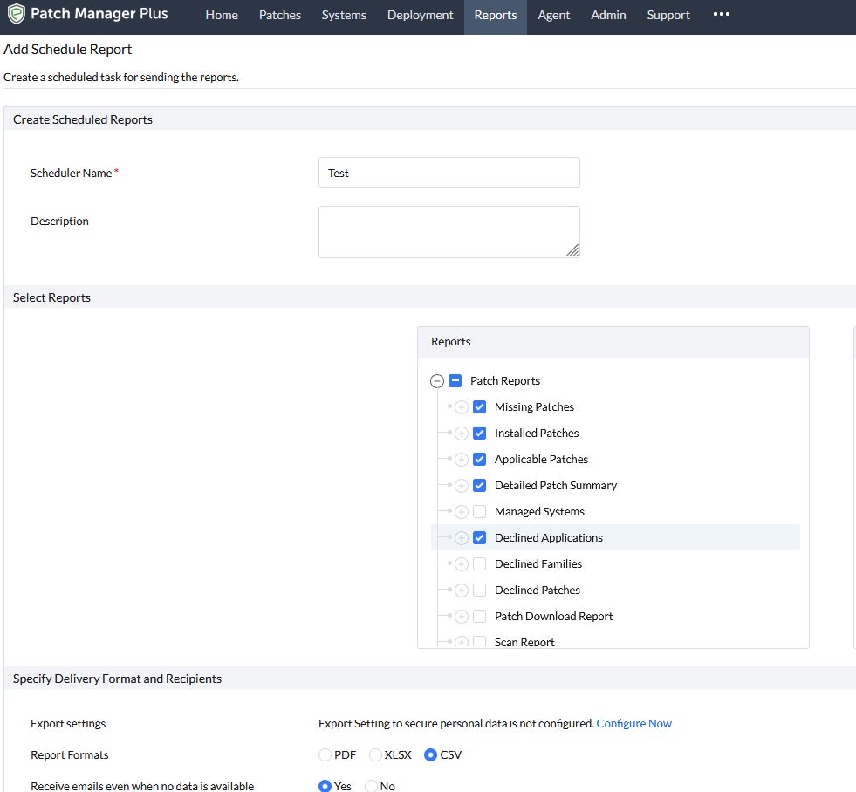
Task: Uncheck the Declined Applications checkbox
Action: click(479, 537)
